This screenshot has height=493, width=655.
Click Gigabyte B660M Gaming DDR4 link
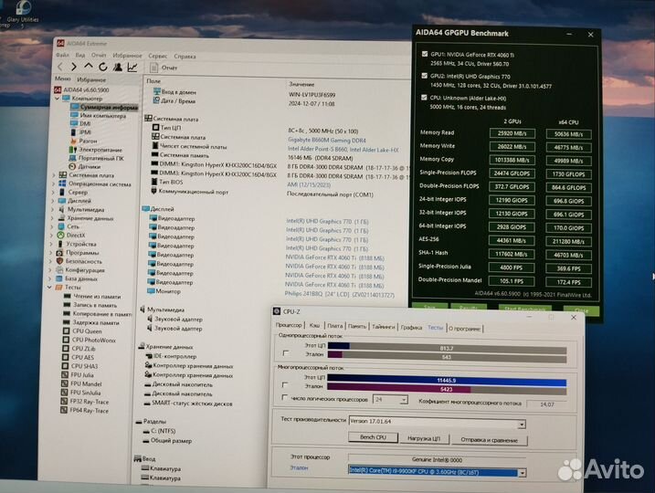(x=327, y=141)
